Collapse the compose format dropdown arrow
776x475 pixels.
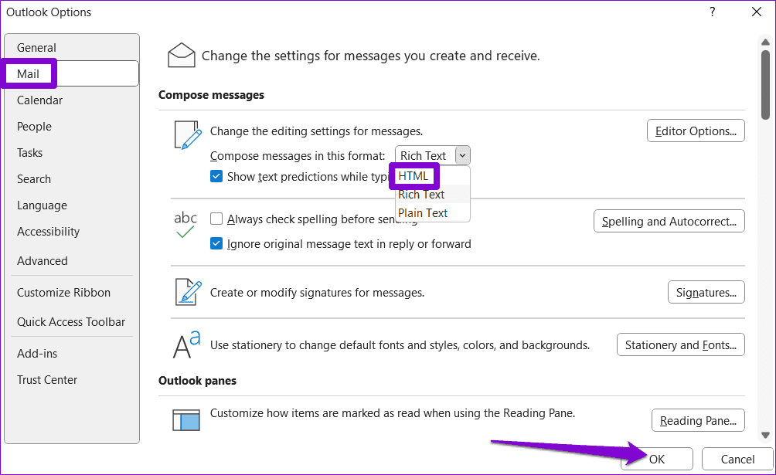point(462,155)
